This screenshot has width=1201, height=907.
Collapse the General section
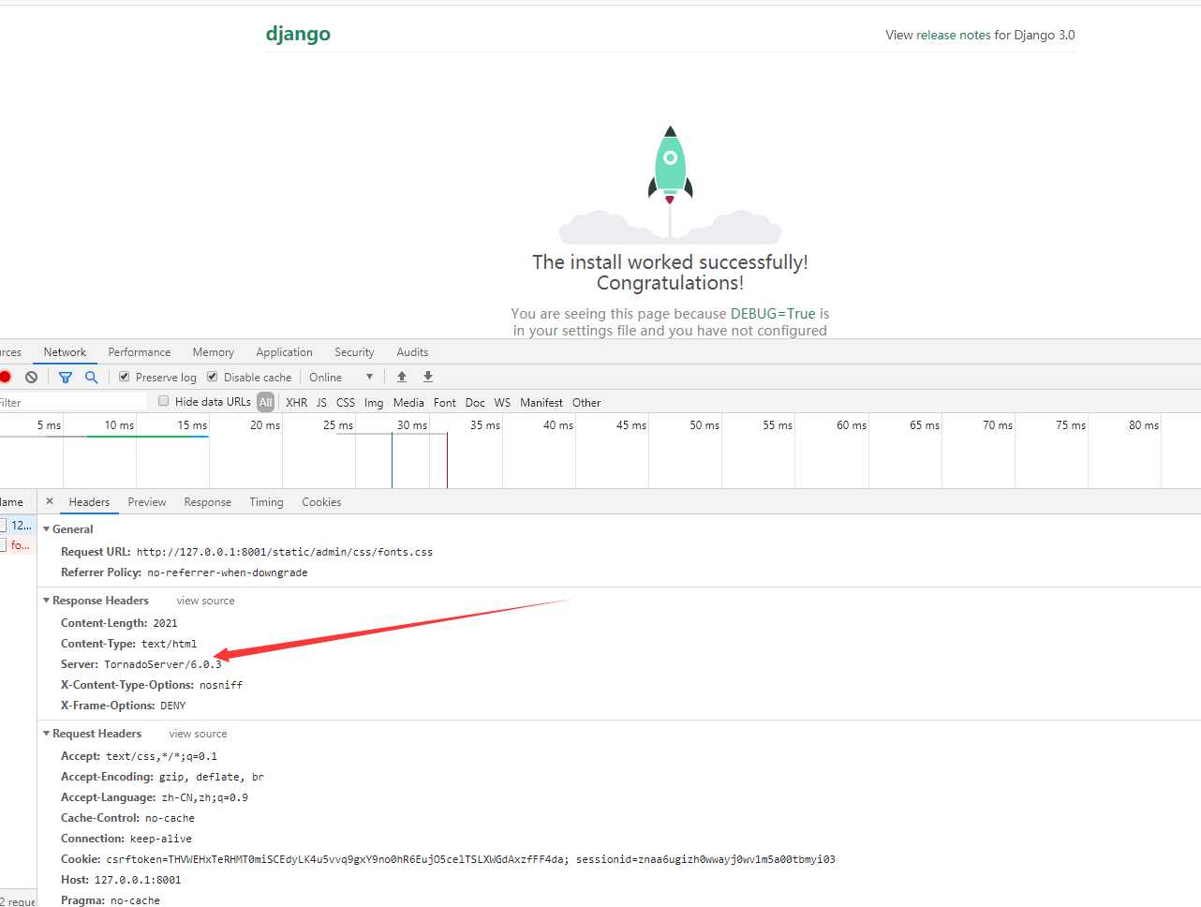coord(47,528)
